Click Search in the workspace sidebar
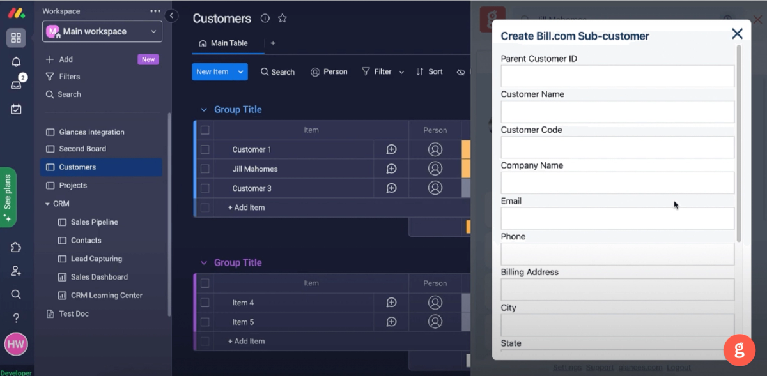 63,94
